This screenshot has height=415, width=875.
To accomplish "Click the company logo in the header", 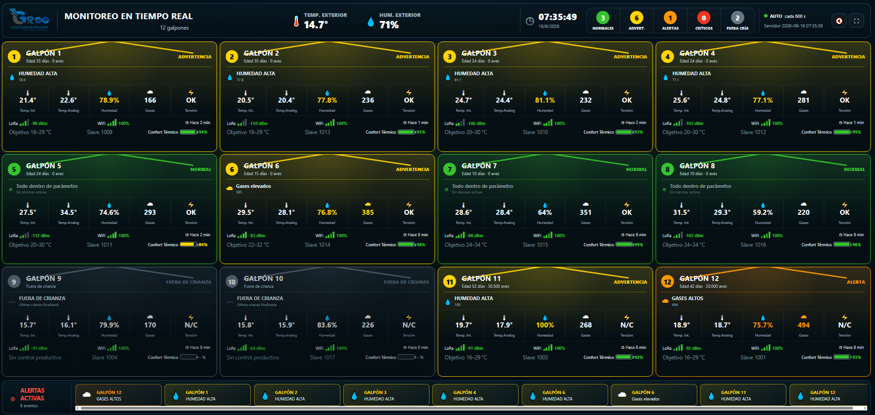I will click(30, 19).
